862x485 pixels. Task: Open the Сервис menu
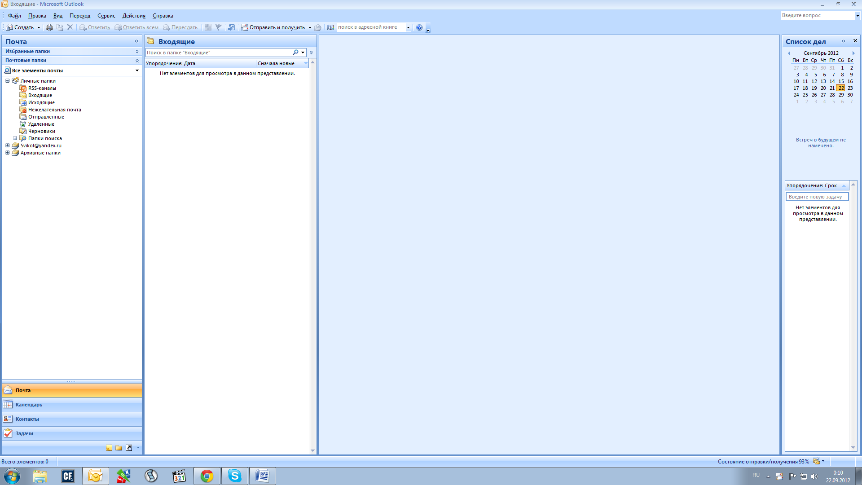tap(106, 16)
